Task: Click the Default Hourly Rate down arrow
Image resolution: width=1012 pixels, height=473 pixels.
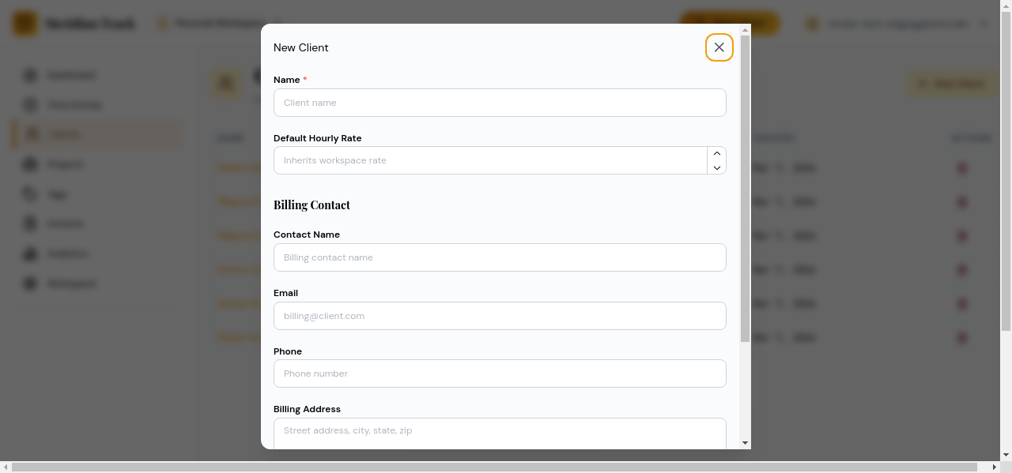Action: (717, 168)
